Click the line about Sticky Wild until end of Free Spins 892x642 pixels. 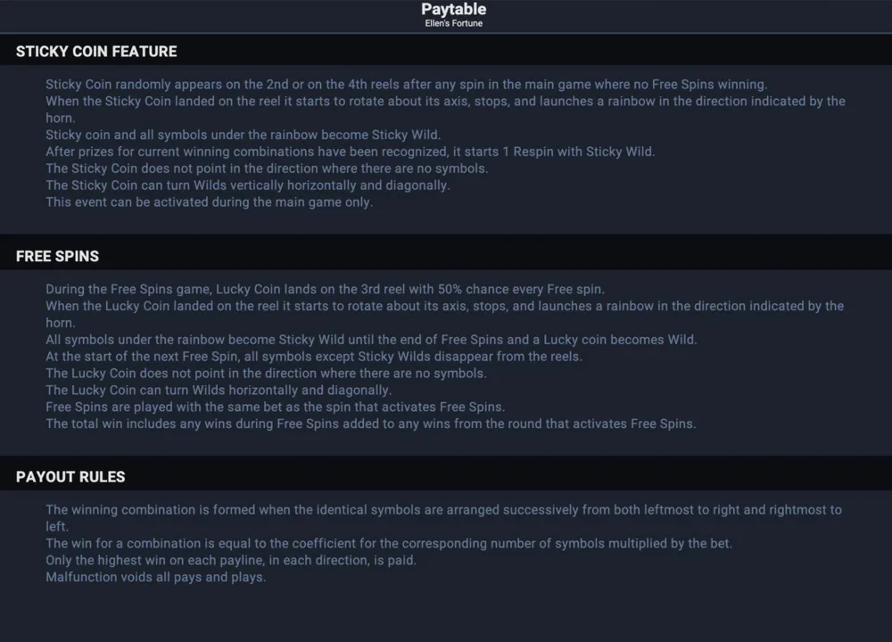tap(371, 340)
